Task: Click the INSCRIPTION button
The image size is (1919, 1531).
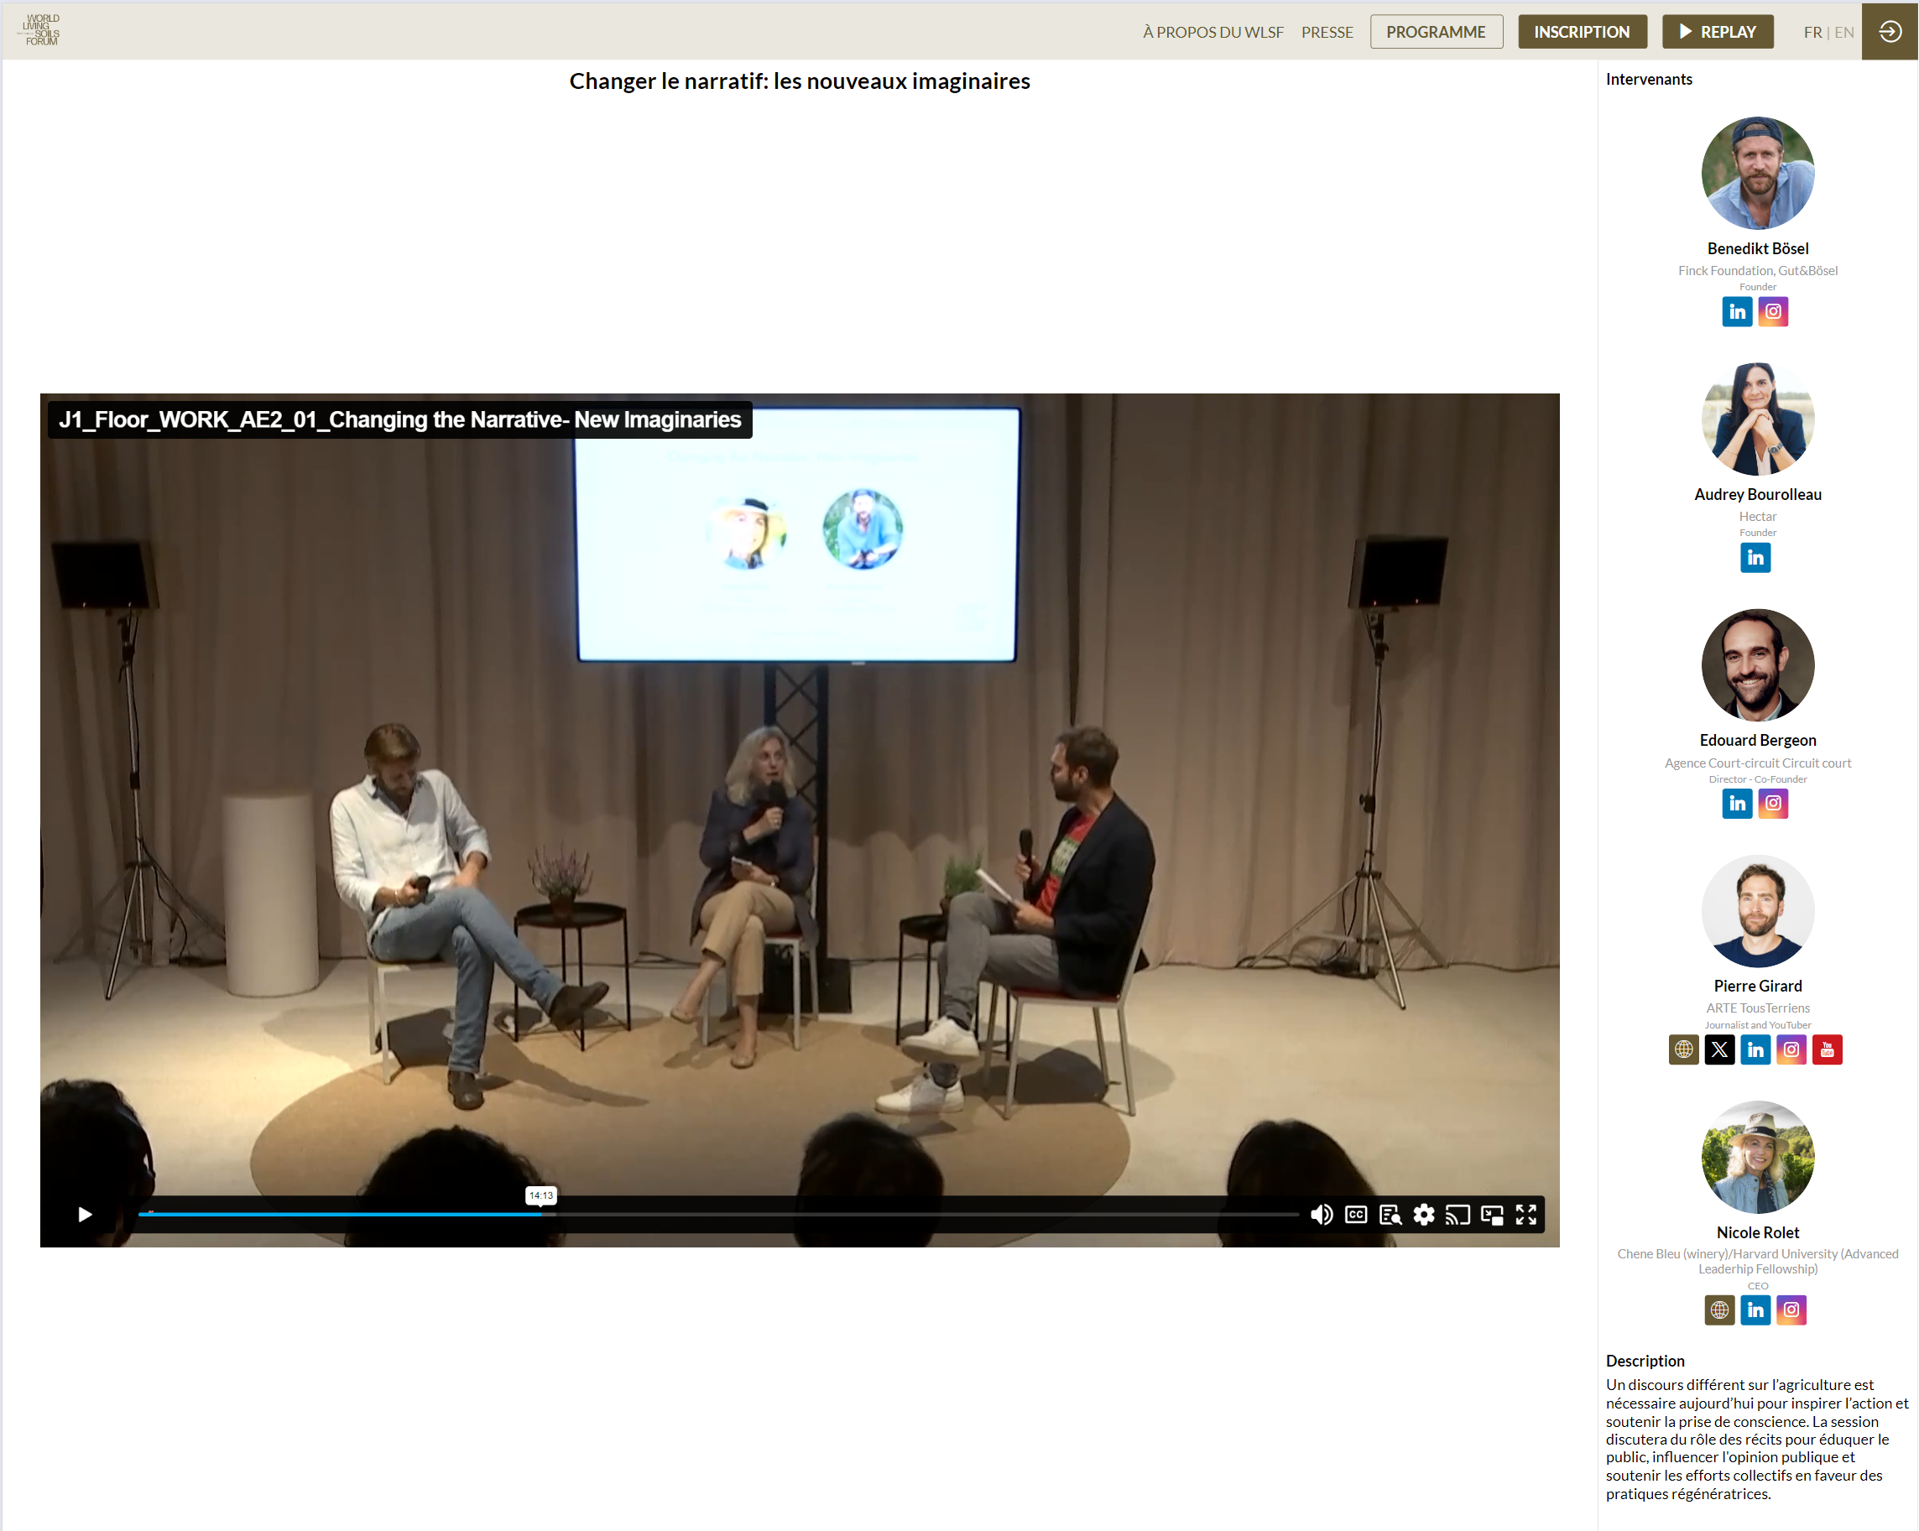Action: 1583,32
